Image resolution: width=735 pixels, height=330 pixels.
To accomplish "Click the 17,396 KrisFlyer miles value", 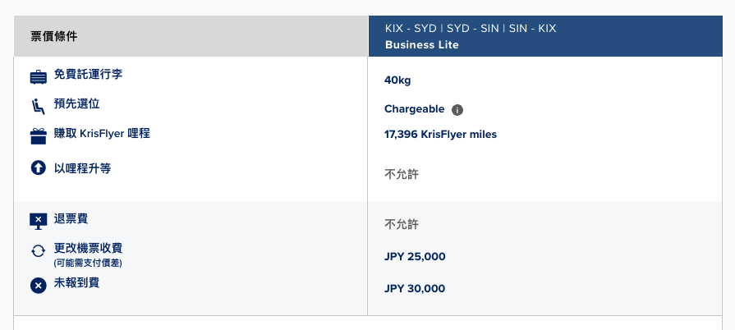I will coord(441,135).
